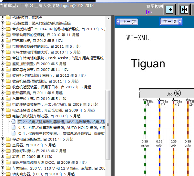Select 汽车定位系统, 自 2010 年 5 月起
Screen dimensions: 194x176
pyautogui.click(x=39, y=99)
